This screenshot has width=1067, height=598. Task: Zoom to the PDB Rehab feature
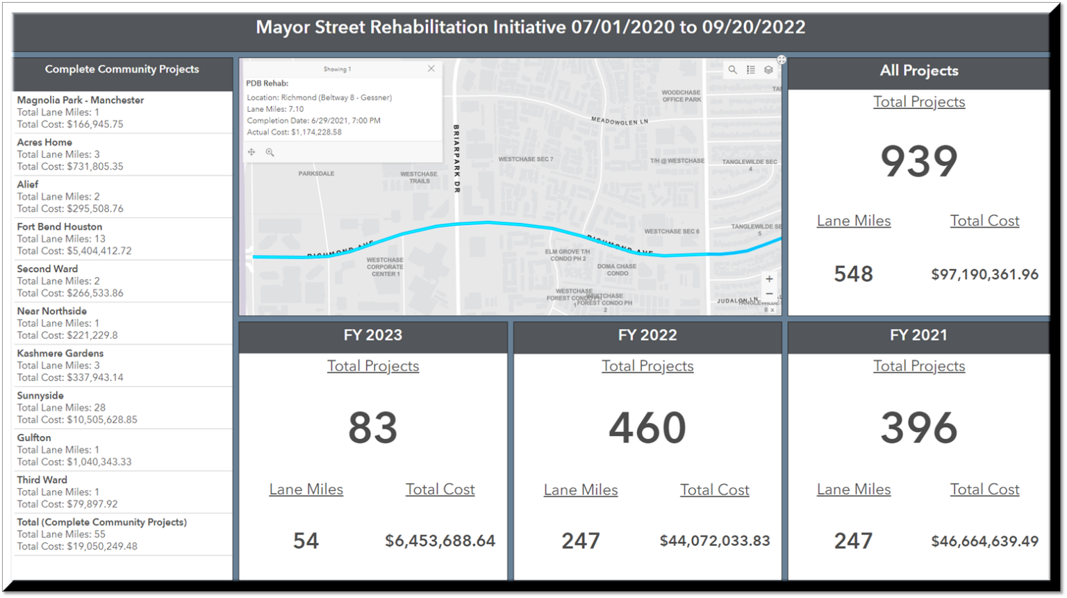tap(270, 152)
